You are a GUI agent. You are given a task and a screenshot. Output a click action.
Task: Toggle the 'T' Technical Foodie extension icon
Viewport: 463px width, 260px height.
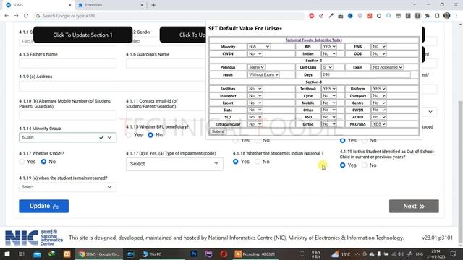(417, 16)
